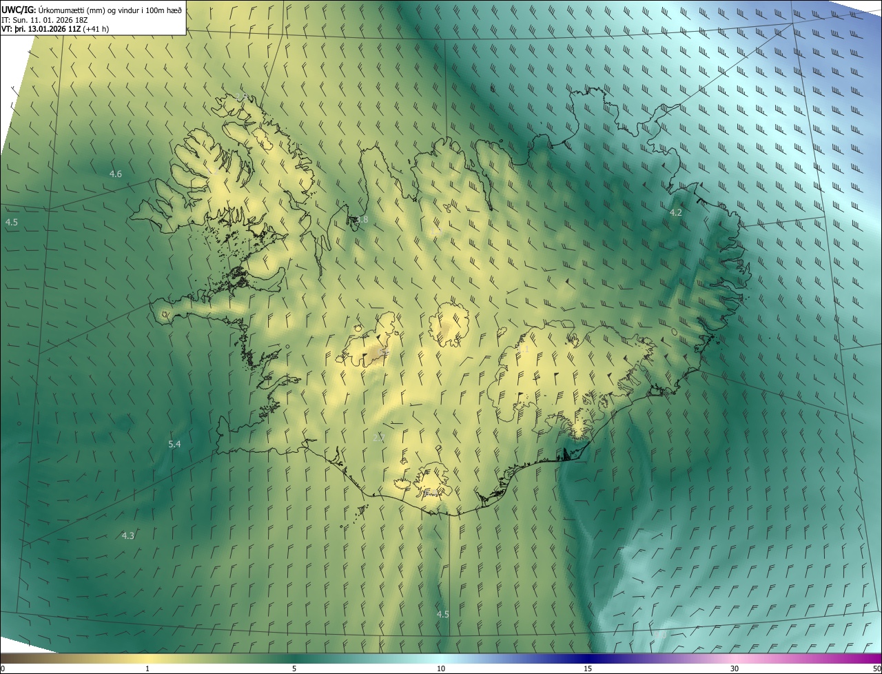Click the '5.4' value label over the sea
This screenshot has height=674, width=882.
[x=174, y=445]
